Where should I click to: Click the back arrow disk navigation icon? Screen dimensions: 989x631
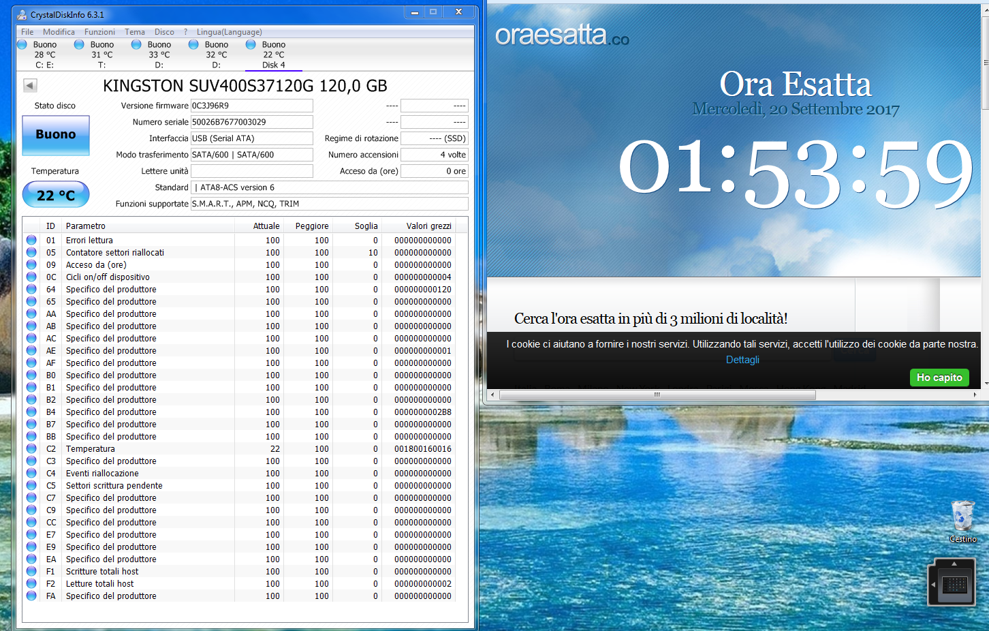30,85
